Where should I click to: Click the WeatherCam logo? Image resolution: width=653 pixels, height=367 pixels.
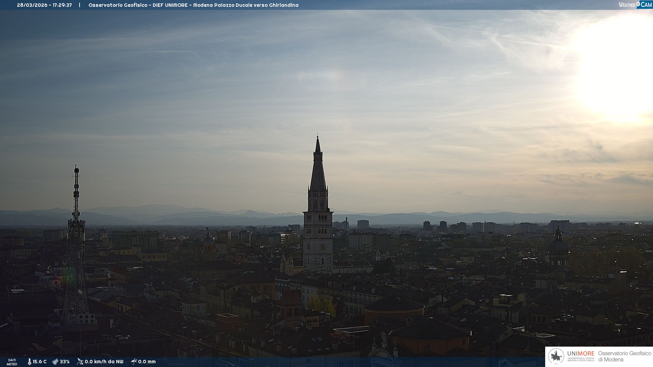point(635,4)
